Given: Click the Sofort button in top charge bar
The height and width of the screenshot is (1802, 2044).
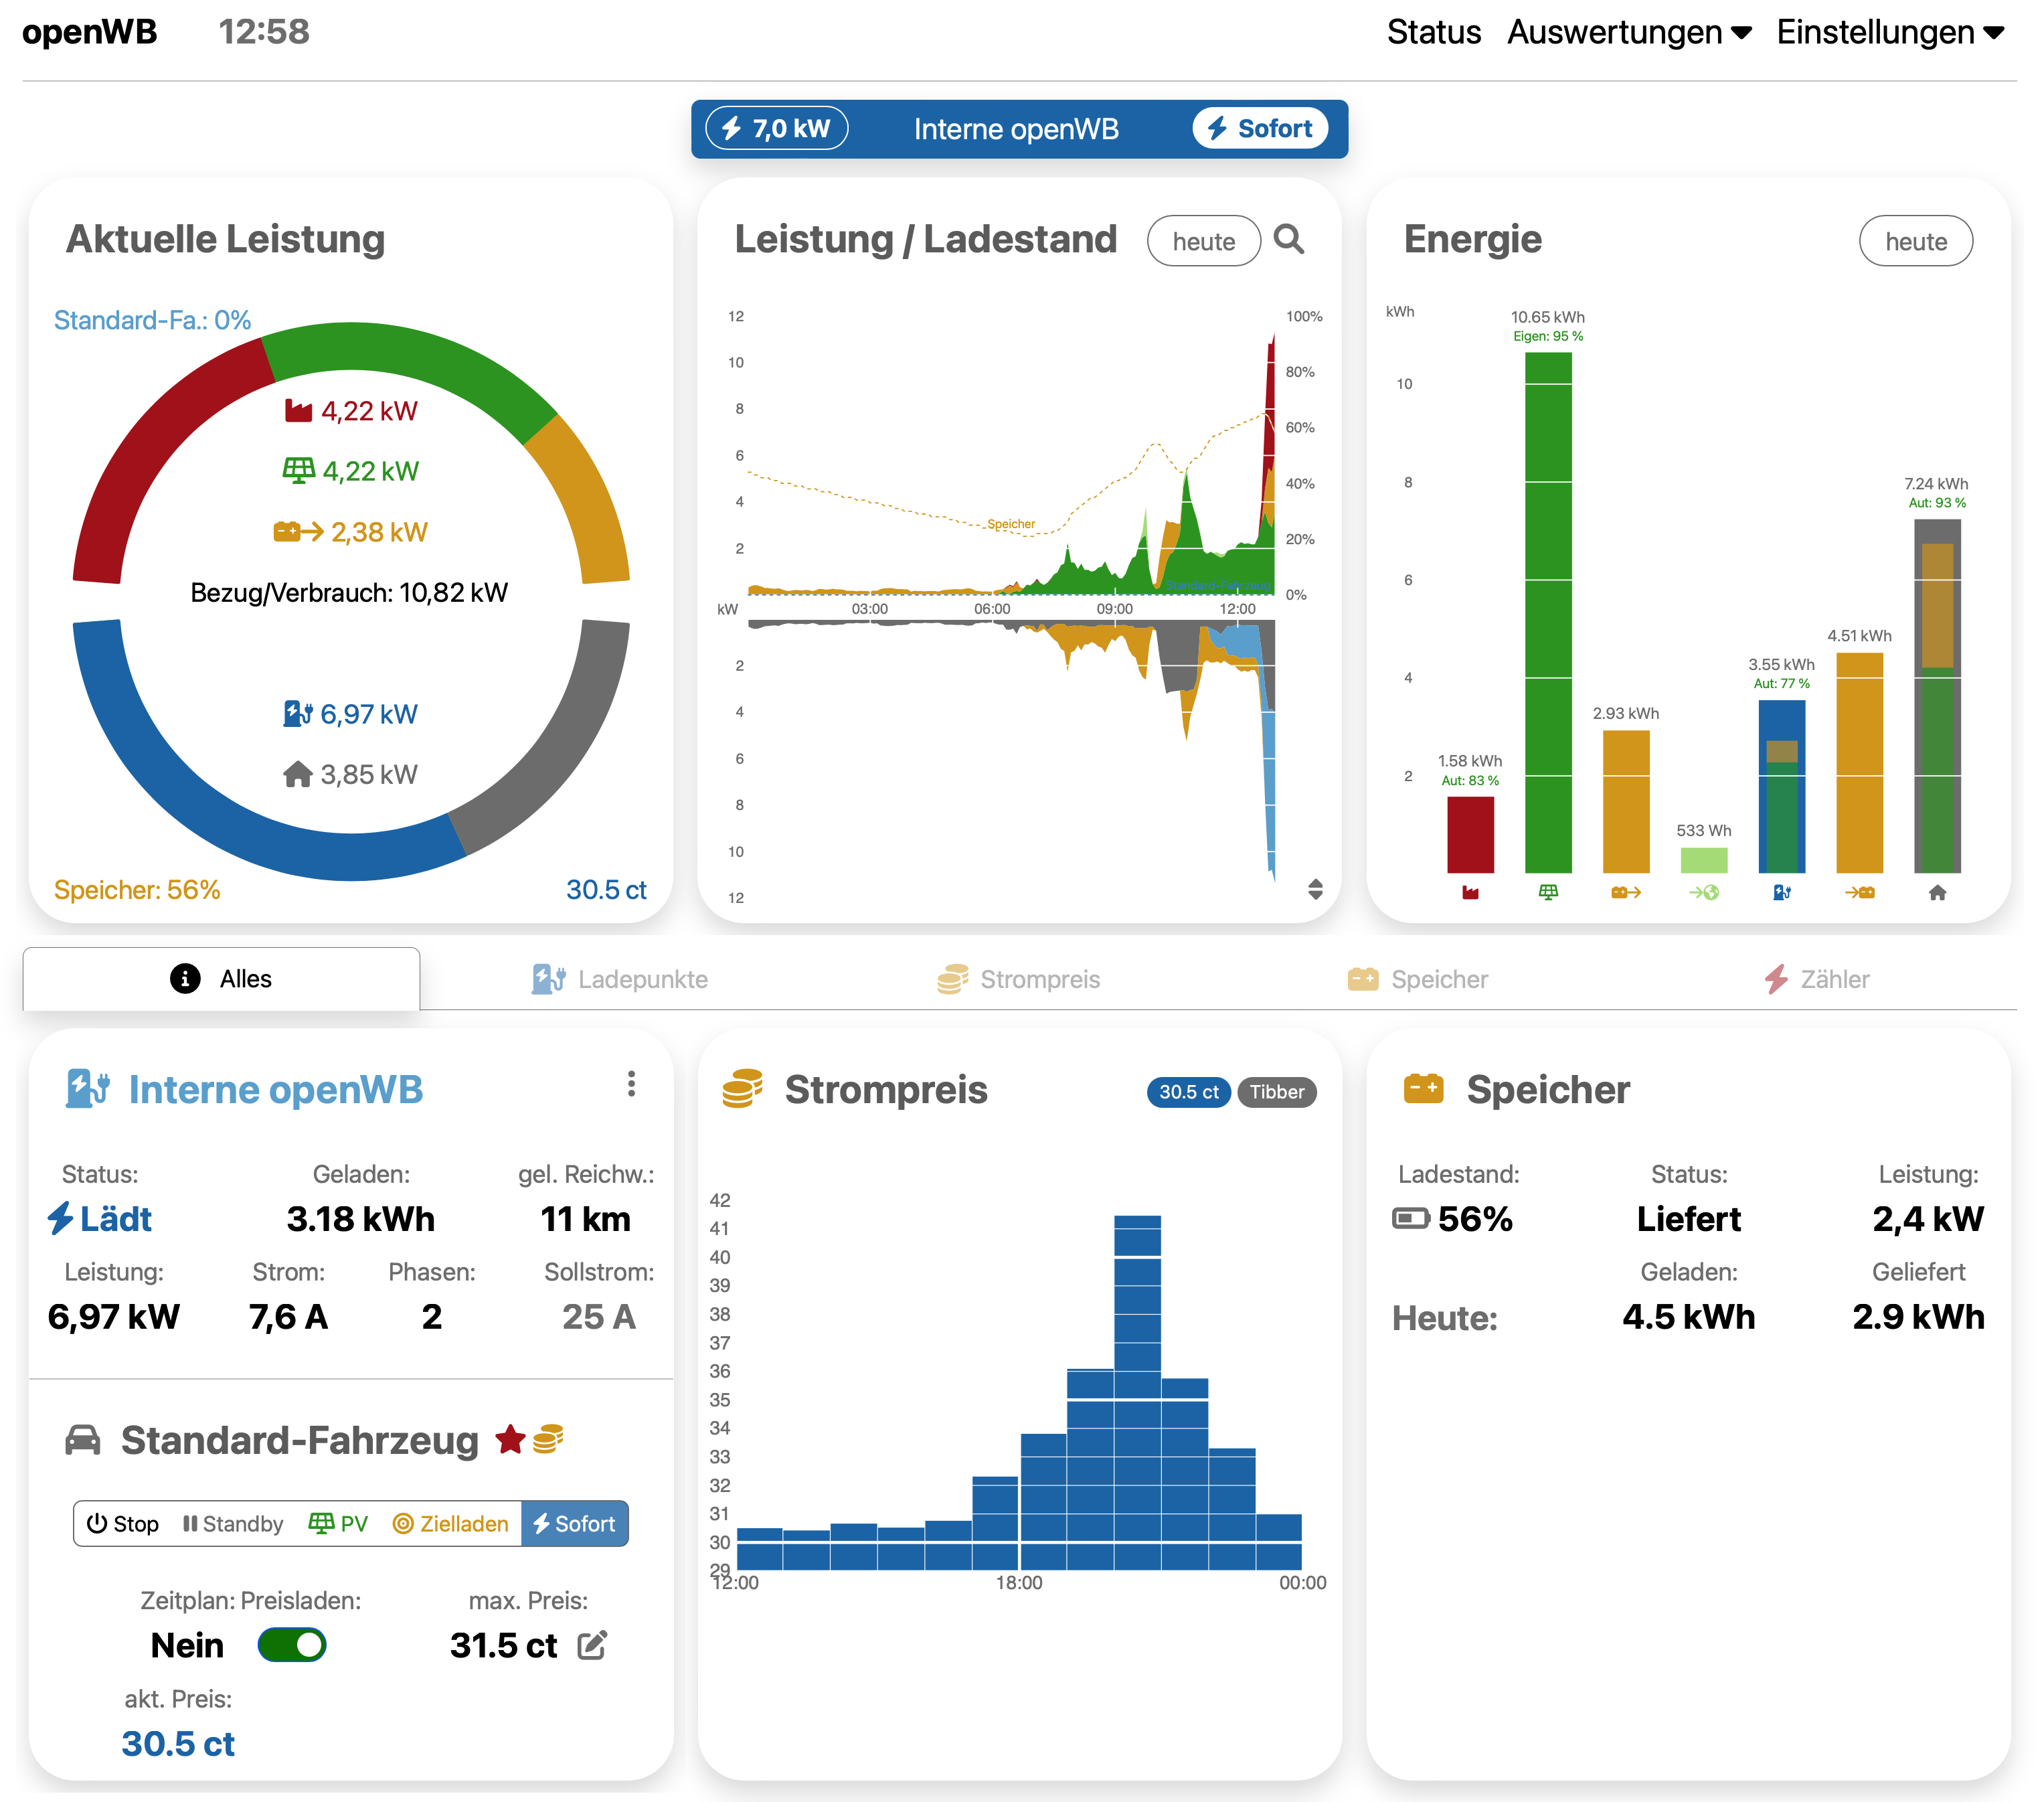Looking at the screenshot, I should (x=1260, y=129).
